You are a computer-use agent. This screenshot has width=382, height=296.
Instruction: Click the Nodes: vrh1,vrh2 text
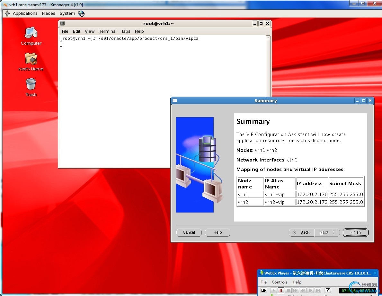256,150
